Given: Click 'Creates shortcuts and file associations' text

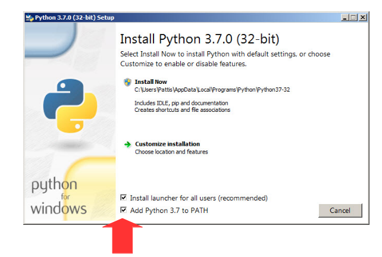Looking at the screenshot, I should pos(182,110).
